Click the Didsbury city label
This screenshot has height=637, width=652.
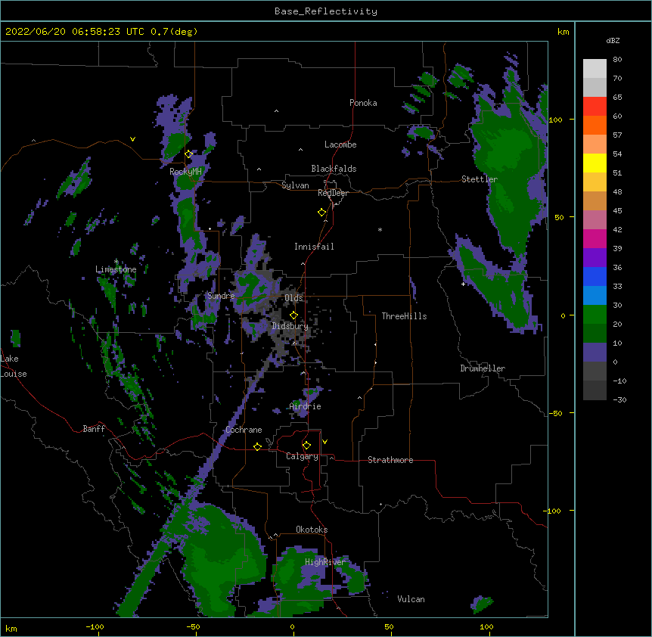(x=290, y=326)
